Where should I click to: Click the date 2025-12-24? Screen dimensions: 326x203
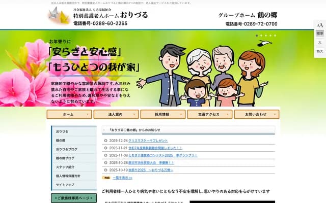[119, 141]
